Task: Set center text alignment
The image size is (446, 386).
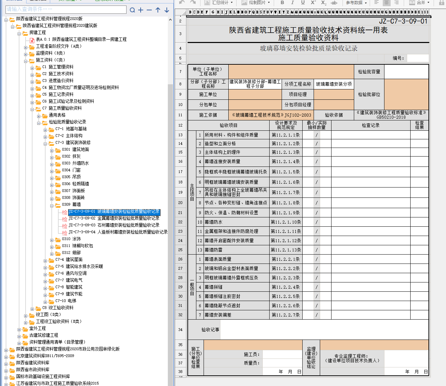Action: pyautogui.click(x=387, y=3)
